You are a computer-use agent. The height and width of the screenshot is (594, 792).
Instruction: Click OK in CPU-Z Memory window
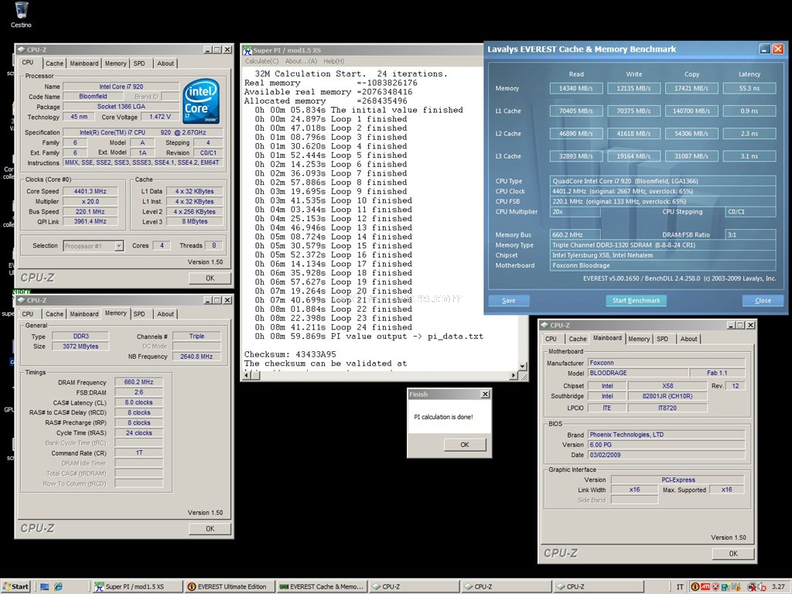tap(210, 529)
